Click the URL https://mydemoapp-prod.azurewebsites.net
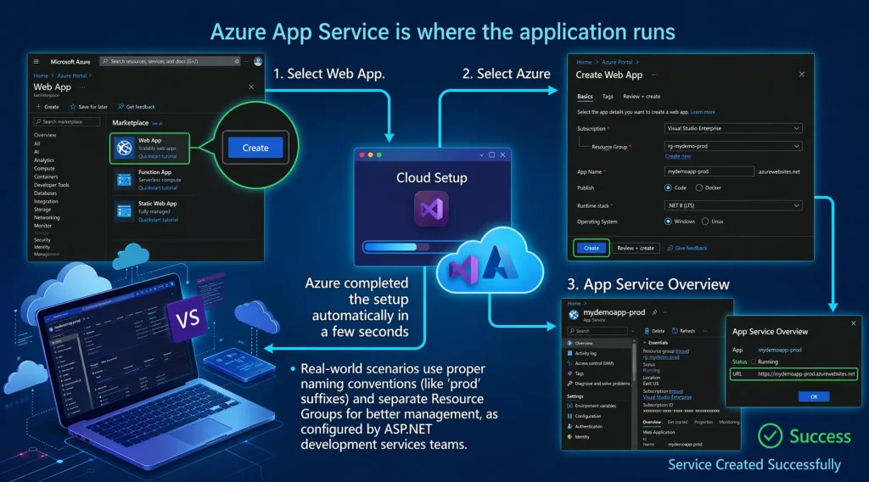 pos(806,374)
